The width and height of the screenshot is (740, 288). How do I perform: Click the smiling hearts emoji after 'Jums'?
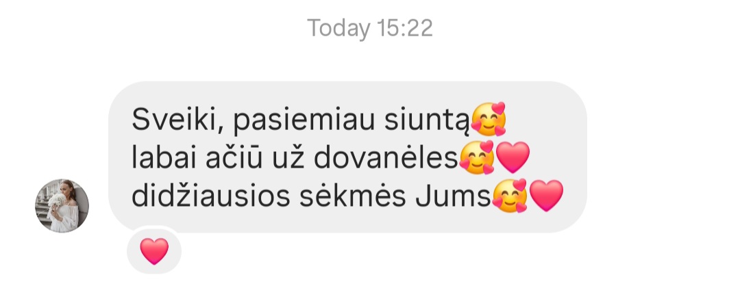[510, 196]
